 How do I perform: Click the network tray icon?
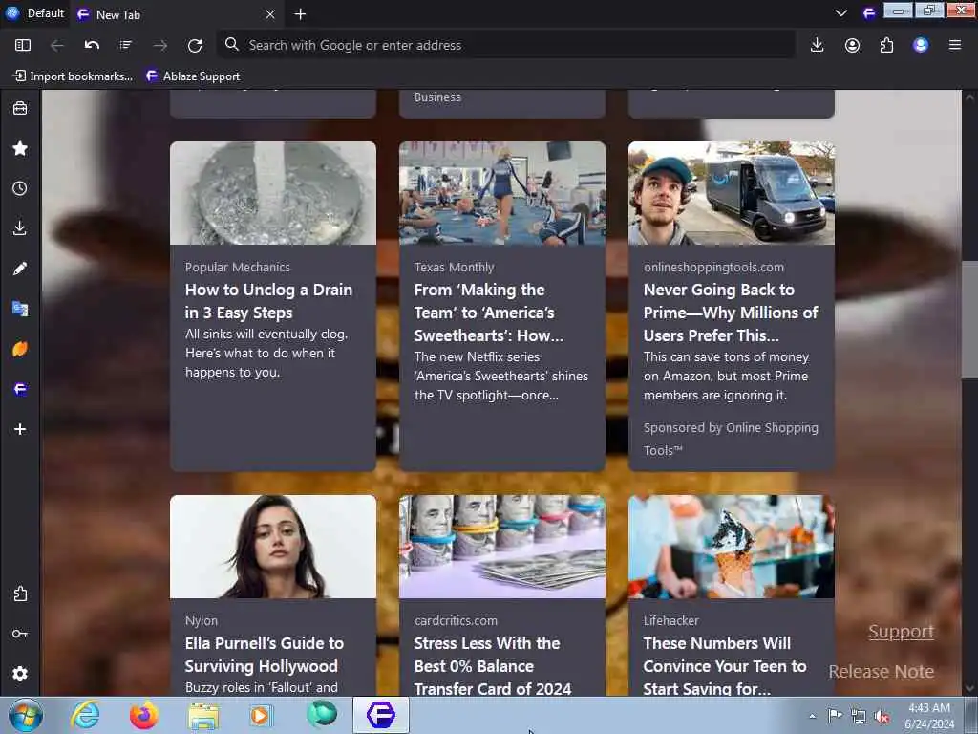tap(859, 717)
